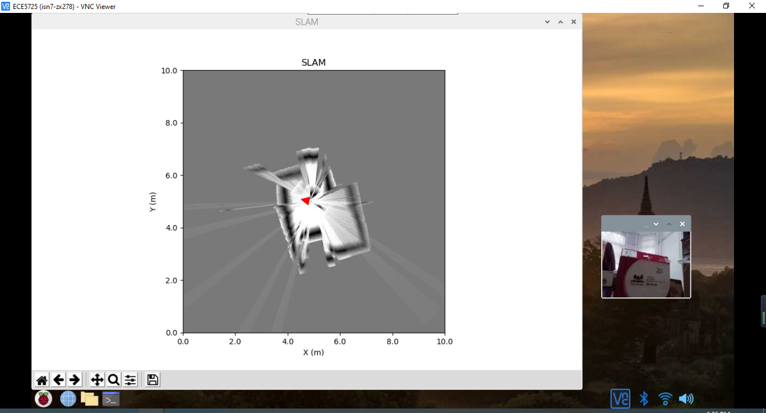The height and width of the screenshot is (413, 766).
Task: Open the Wi-Fi network tray menu
Action: (665, 399)
